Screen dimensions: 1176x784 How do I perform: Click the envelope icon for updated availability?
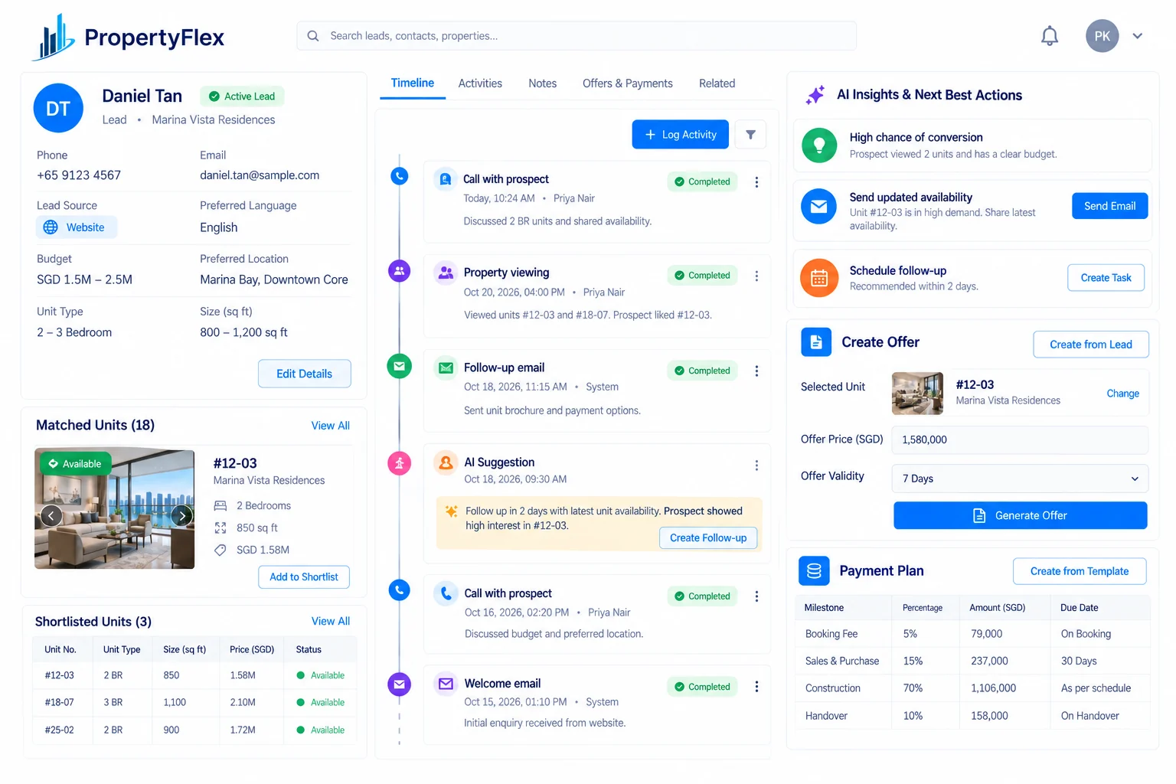pos(819,206)
